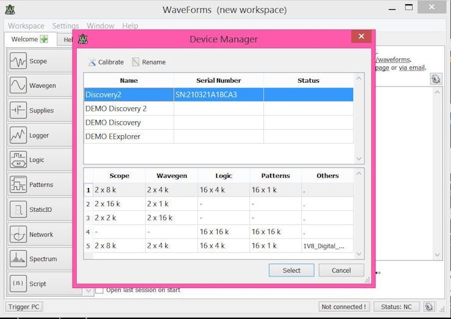Click the Wavegen column header in configurations

(x=172, y=175)
